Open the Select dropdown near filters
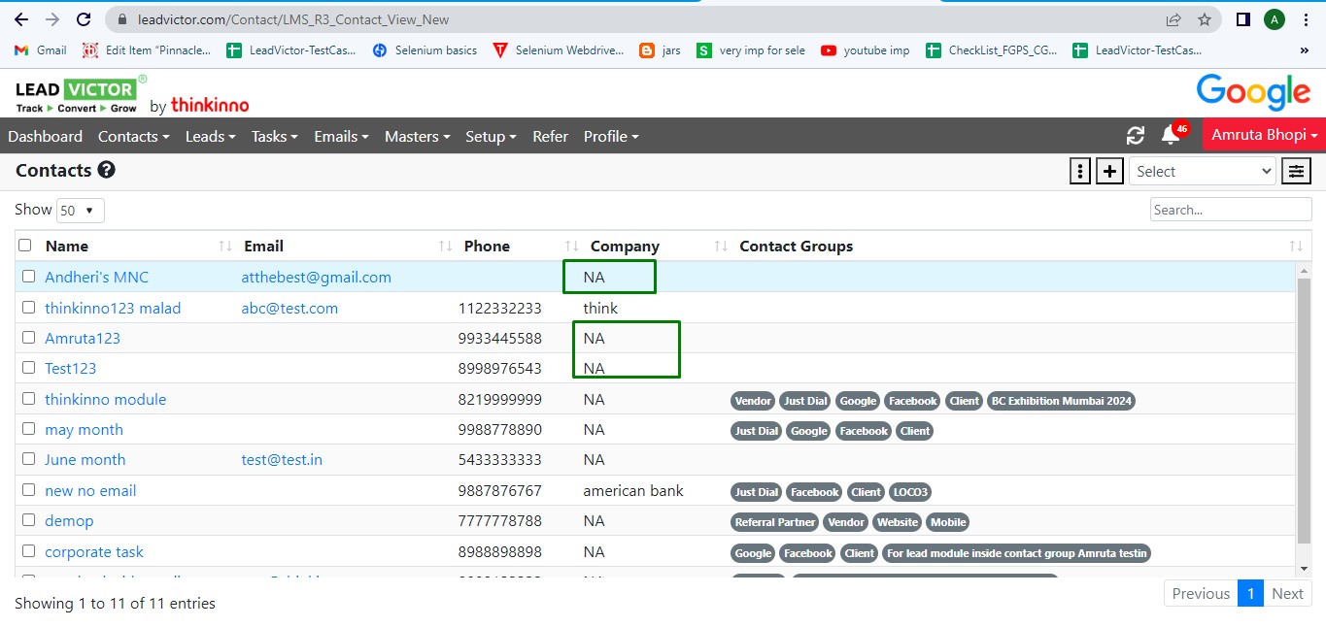Viewport: 1326px width, 627px height. pos(1202,171)
